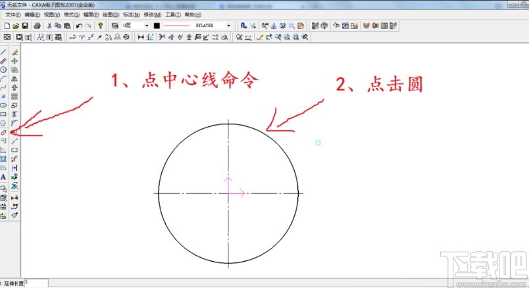
Task: Click the 3D cube library icon
Action: coord(324,26)
